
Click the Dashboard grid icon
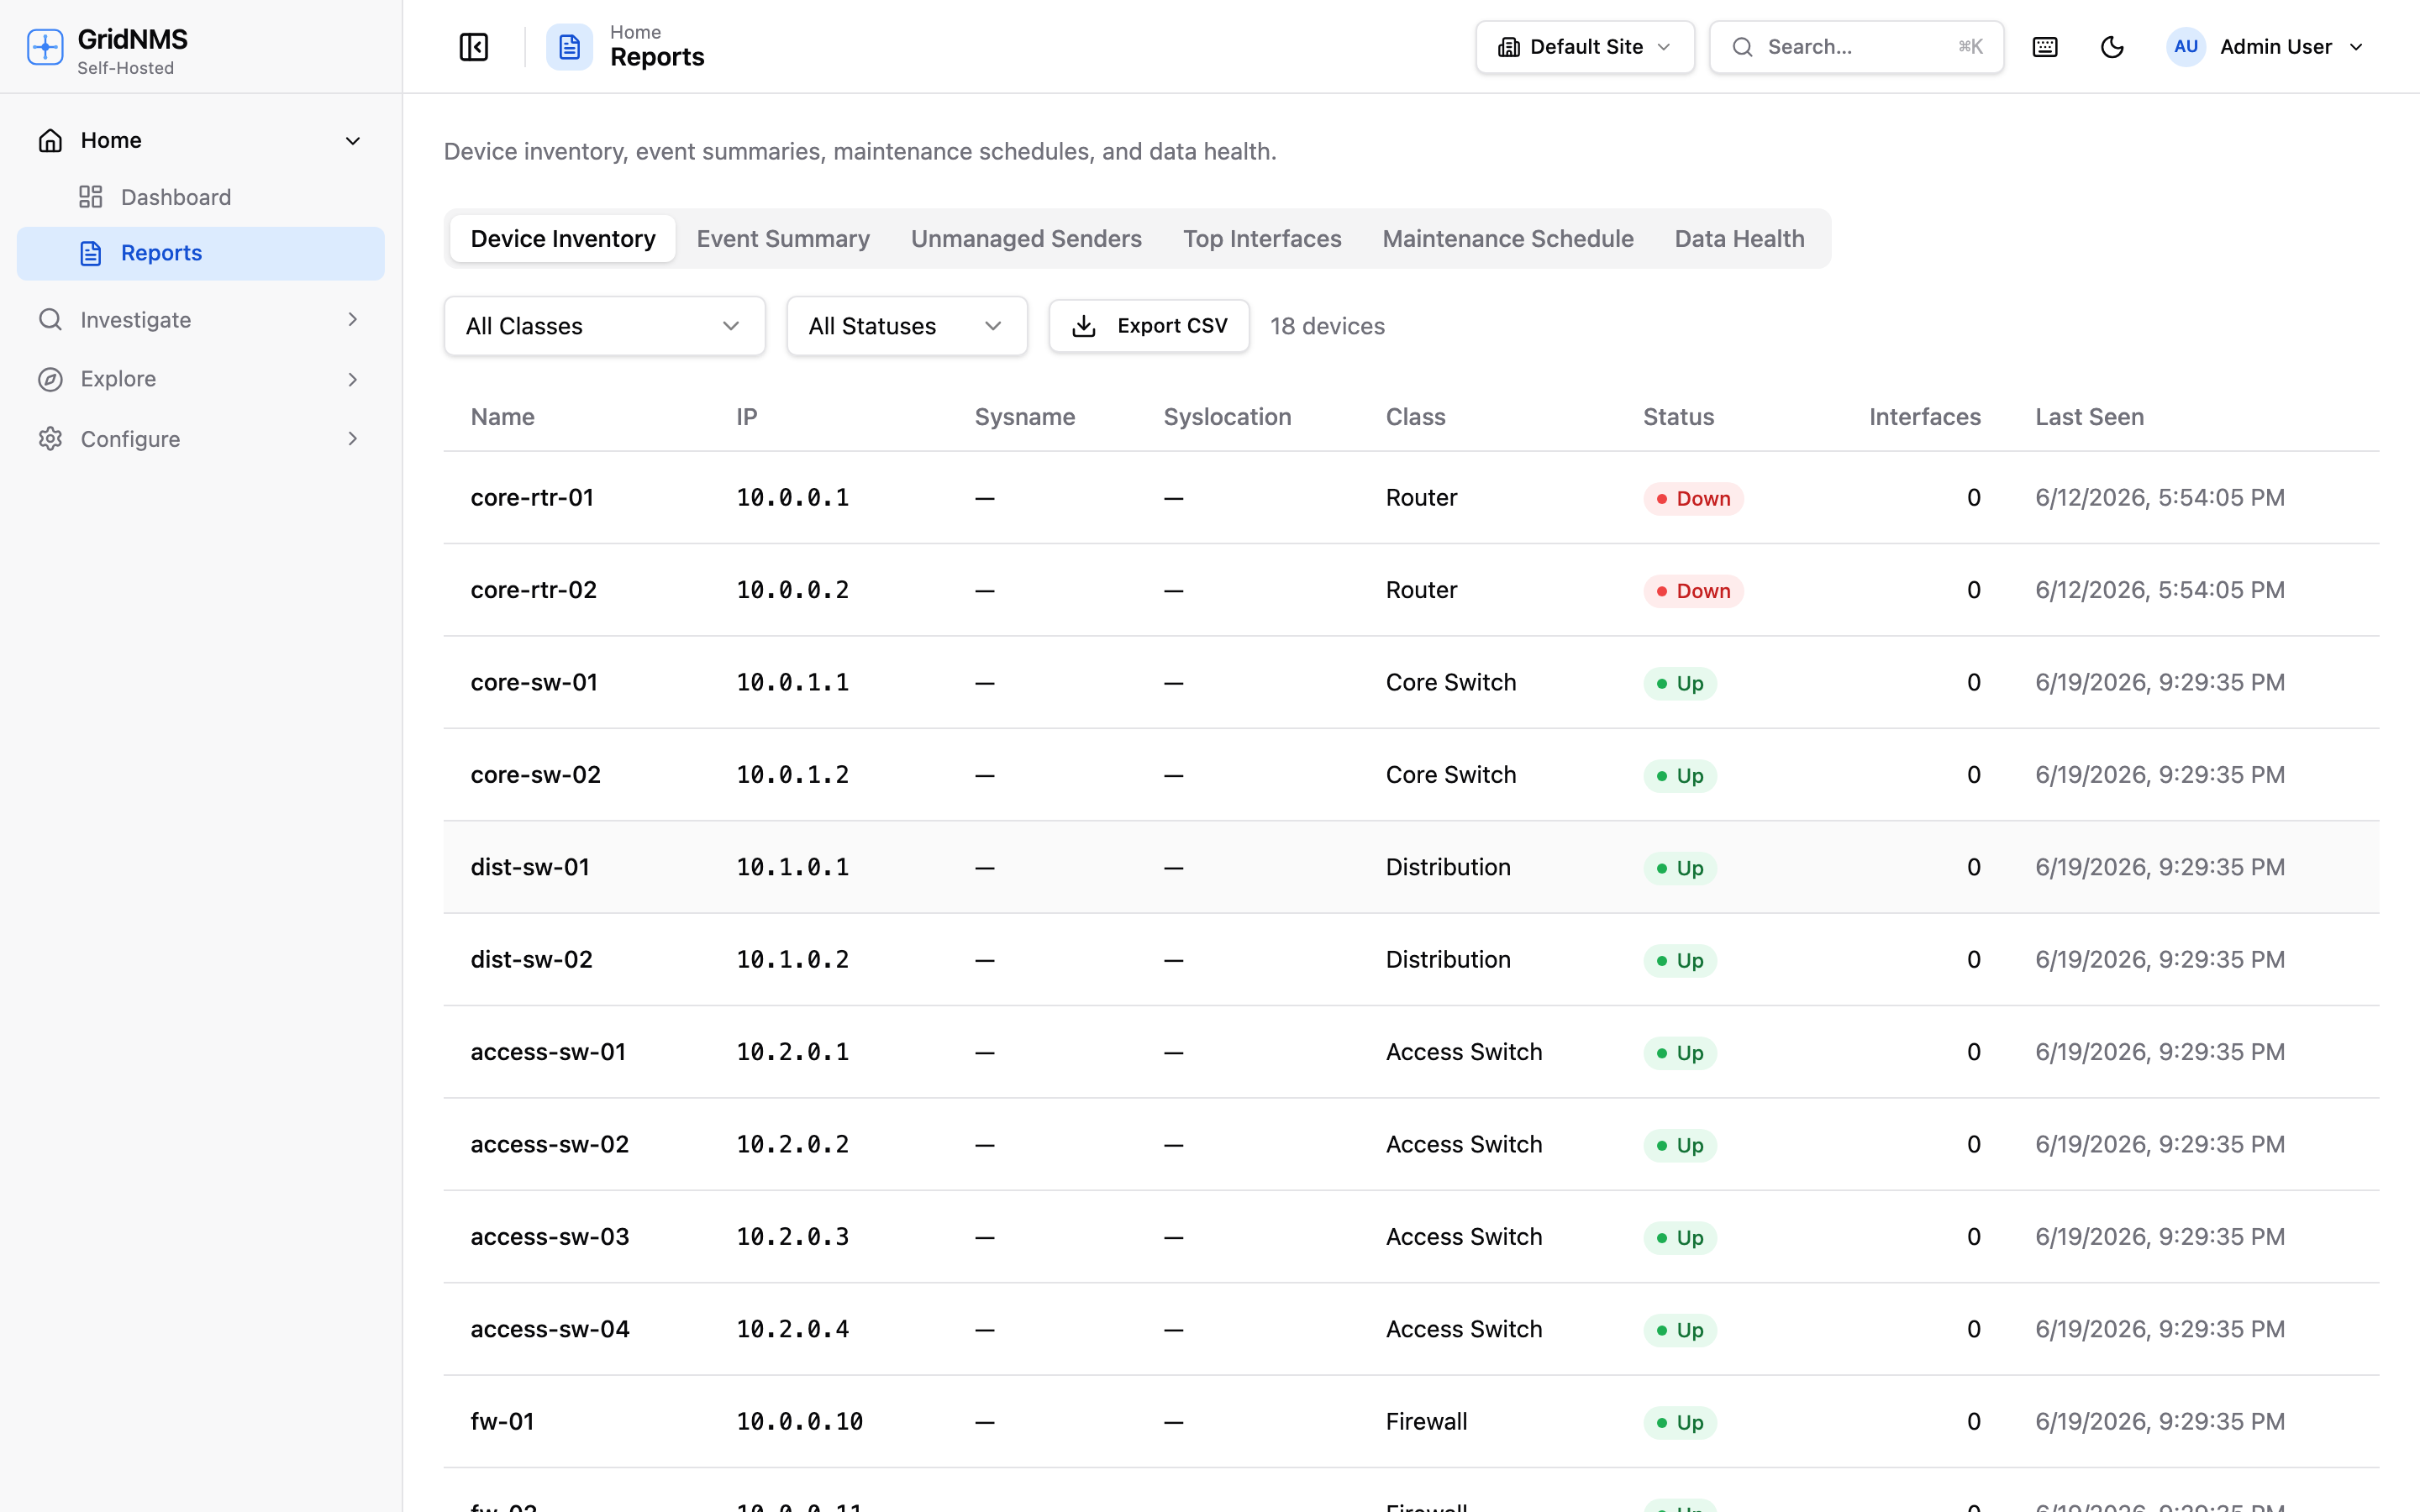(x=91, y=197)
